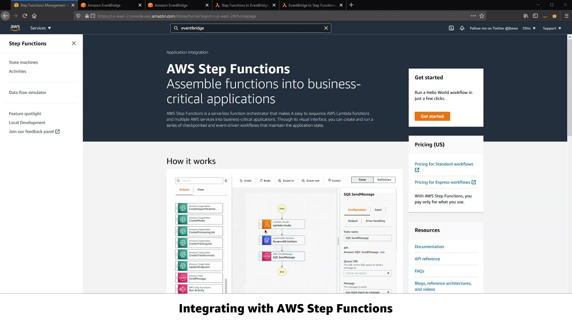Bookmark this page with the star icon
This screenshot has width=572, height=322.
click(x=482, y=16)
